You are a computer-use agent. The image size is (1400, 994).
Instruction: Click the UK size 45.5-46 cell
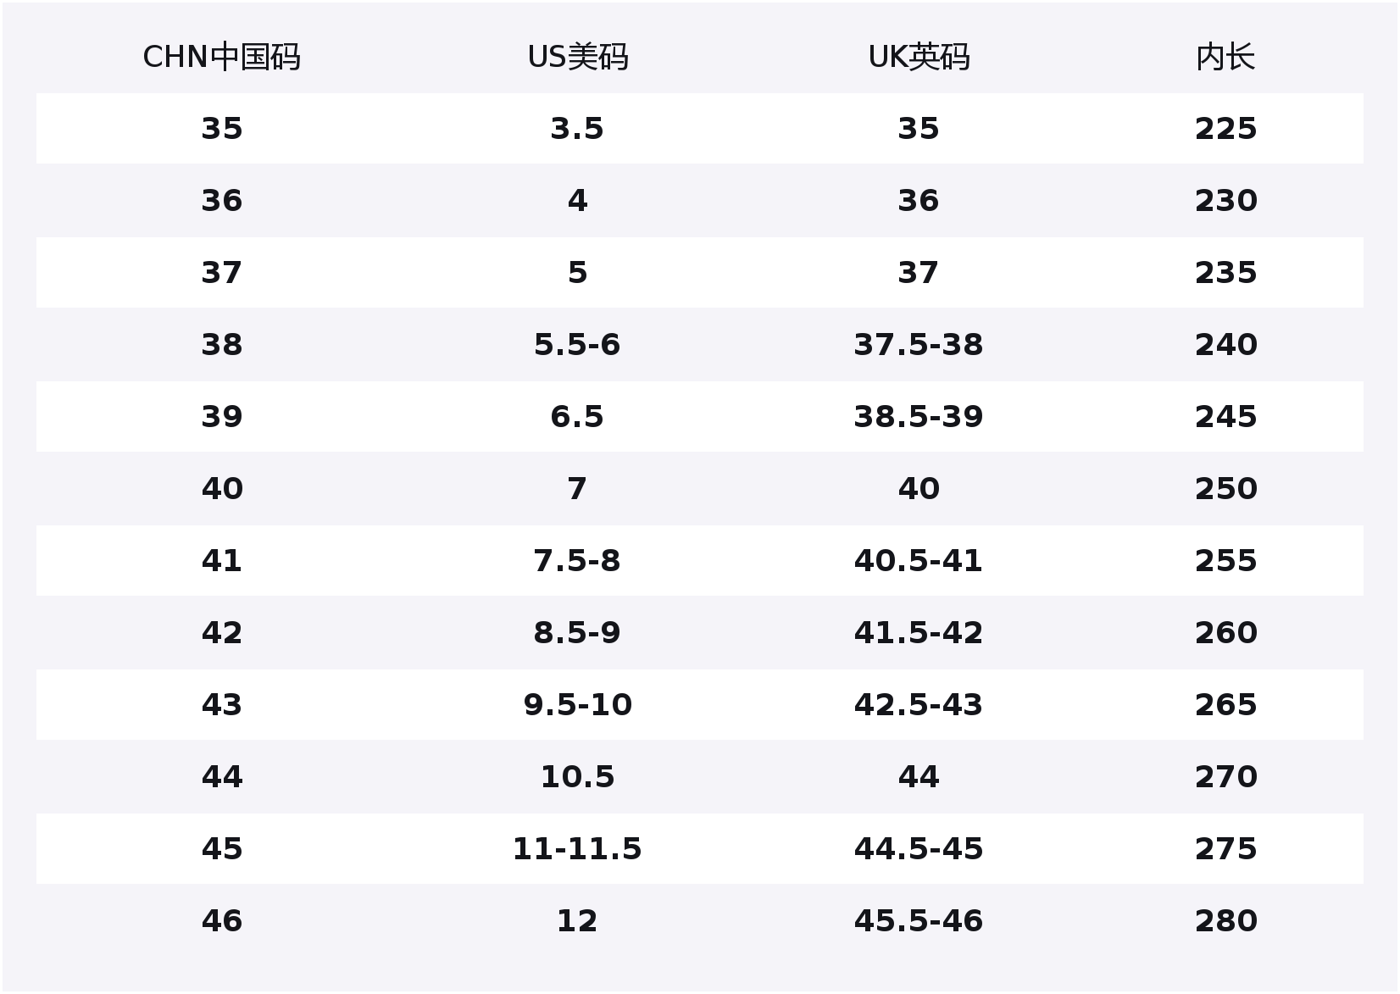click(919, 921)
